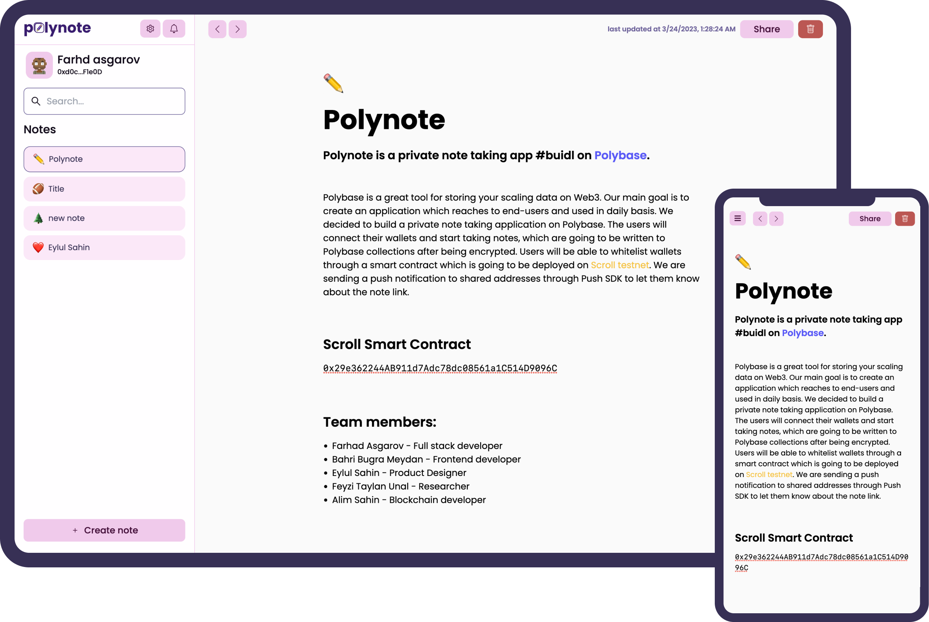Click the Share button on the desktop view
The image size is (929, 622).
[766, 28]
